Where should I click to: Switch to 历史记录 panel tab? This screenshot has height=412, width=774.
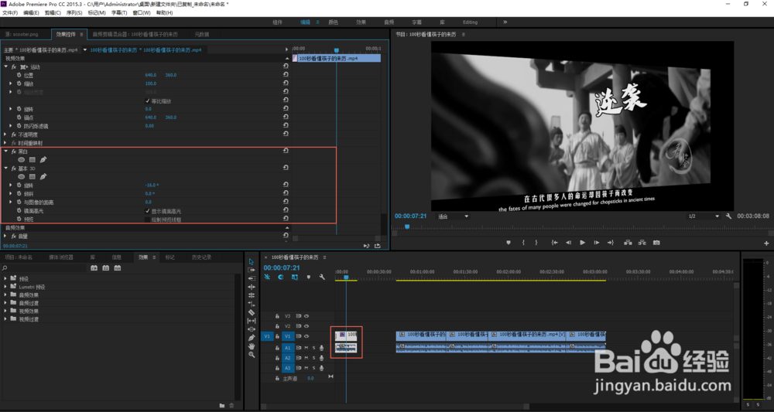pyautogui.click(x=201, y=257)
